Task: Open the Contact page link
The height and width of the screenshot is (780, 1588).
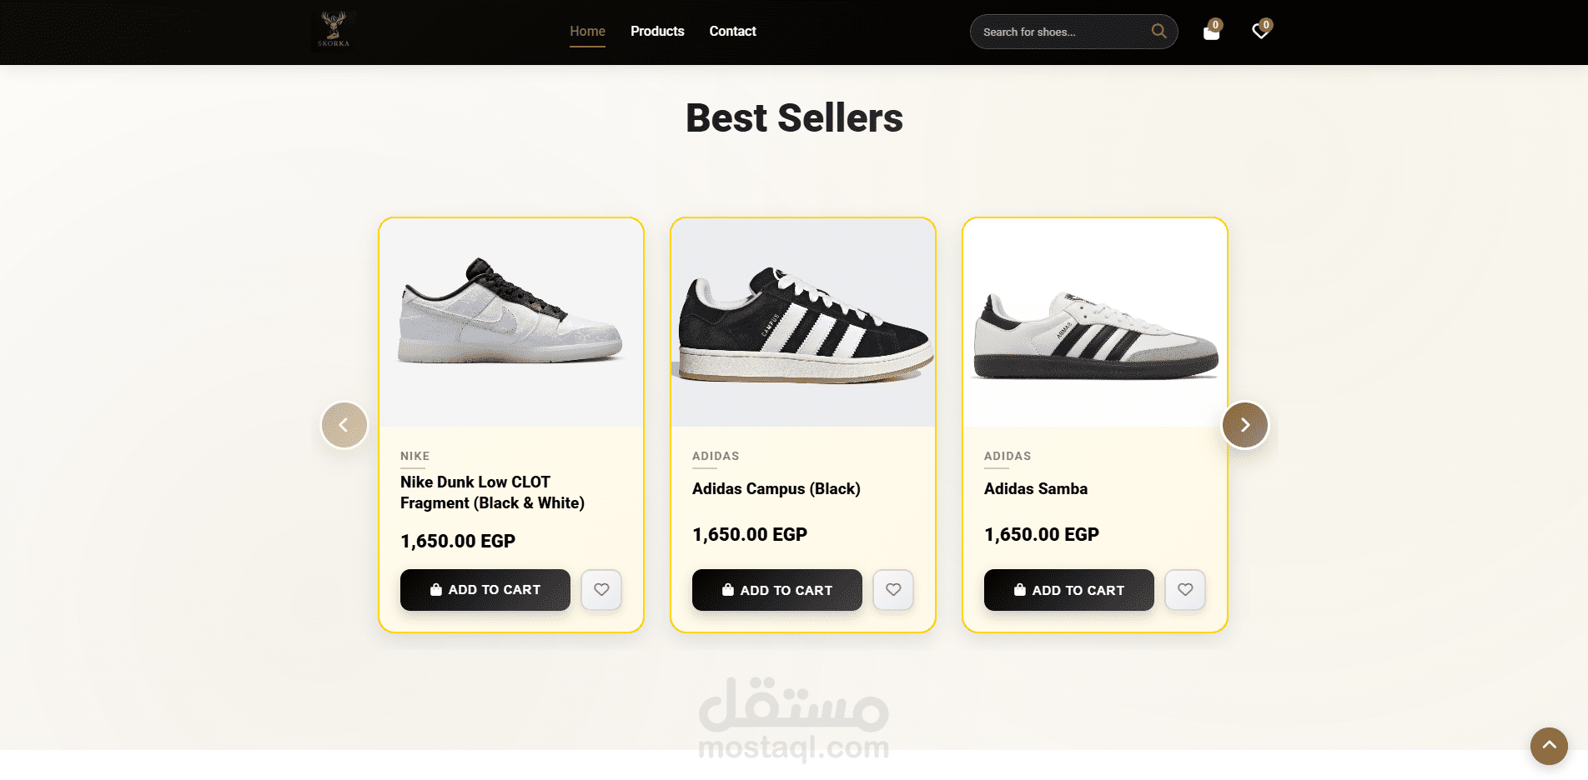Action: [x=732, y=32]
